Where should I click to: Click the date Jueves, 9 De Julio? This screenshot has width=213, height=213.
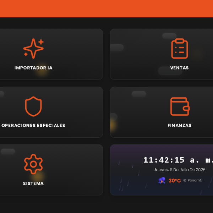coord(170,170)
